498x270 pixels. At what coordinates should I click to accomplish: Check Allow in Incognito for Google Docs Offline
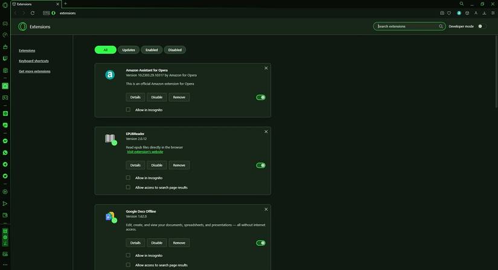(128, 255)
